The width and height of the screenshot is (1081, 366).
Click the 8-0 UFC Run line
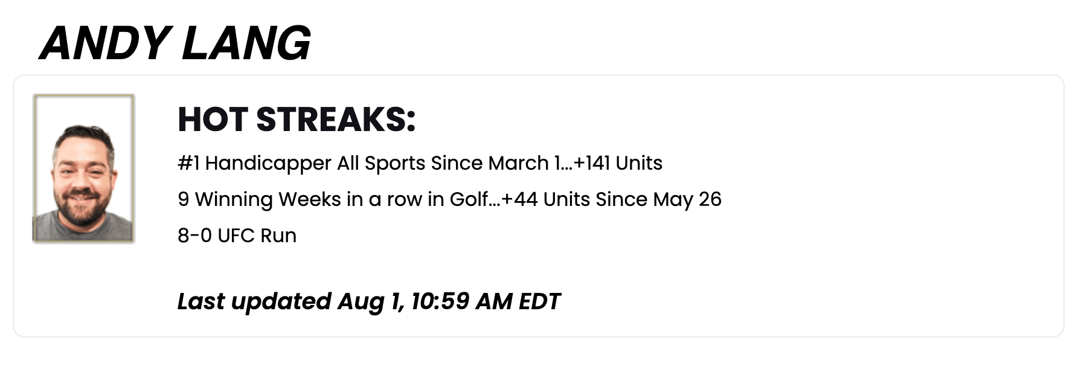click(237, 236)
